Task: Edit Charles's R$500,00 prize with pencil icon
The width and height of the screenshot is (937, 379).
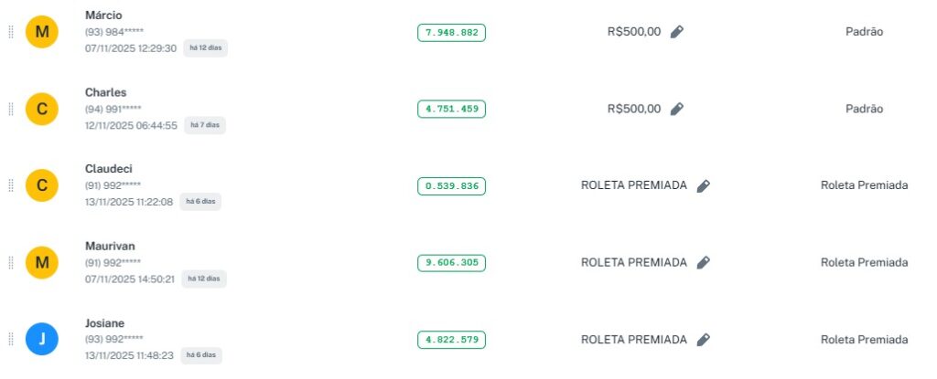Action: click(676, 109)
